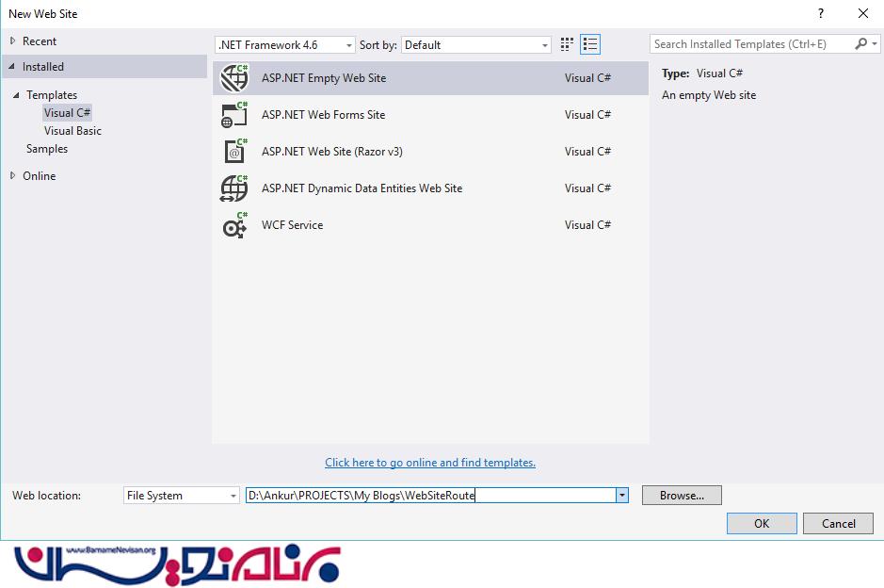The width and height of the screenshot is (884, 588).
Task: Select the Dynamic Data Entities Web Site icon
Action: click(x=234, y=188)
